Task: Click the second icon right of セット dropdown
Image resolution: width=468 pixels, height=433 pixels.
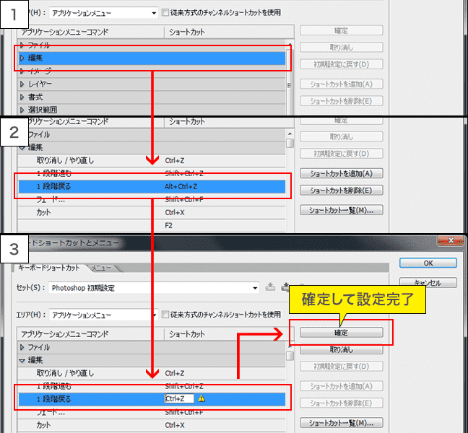Action: pos(286,287)
